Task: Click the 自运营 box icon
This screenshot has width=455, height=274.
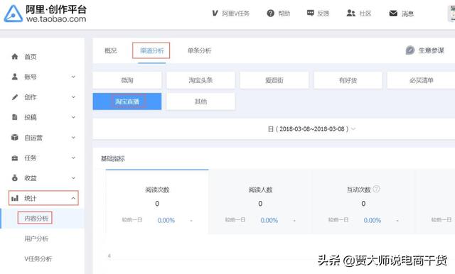Action: click(x=14, y=137)
